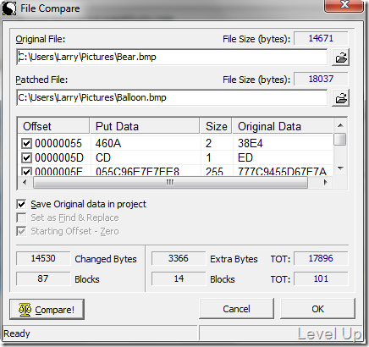369x347 pixels.
Task: Click the horizontal scrollbar left arrow
Action: tap(25, 182)
